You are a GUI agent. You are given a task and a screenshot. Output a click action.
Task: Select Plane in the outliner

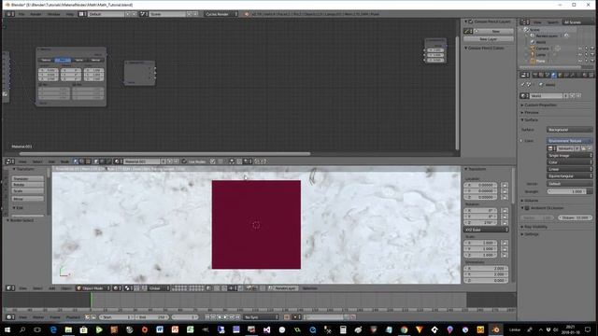pos(541,61)
